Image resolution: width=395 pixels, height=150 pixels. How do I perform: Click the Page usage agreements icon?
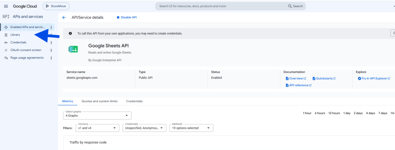click(6, 58)
